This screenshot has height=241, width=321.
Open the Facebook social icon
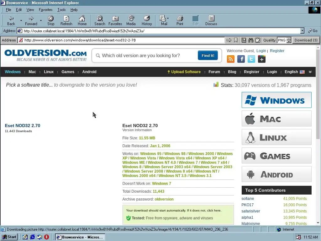(x=241, y=59)
